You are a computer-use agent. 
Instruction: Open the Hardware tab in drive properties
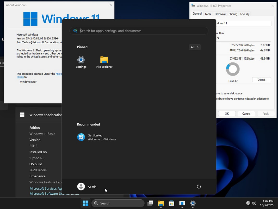pyautogui.click(x=220, y=14)
